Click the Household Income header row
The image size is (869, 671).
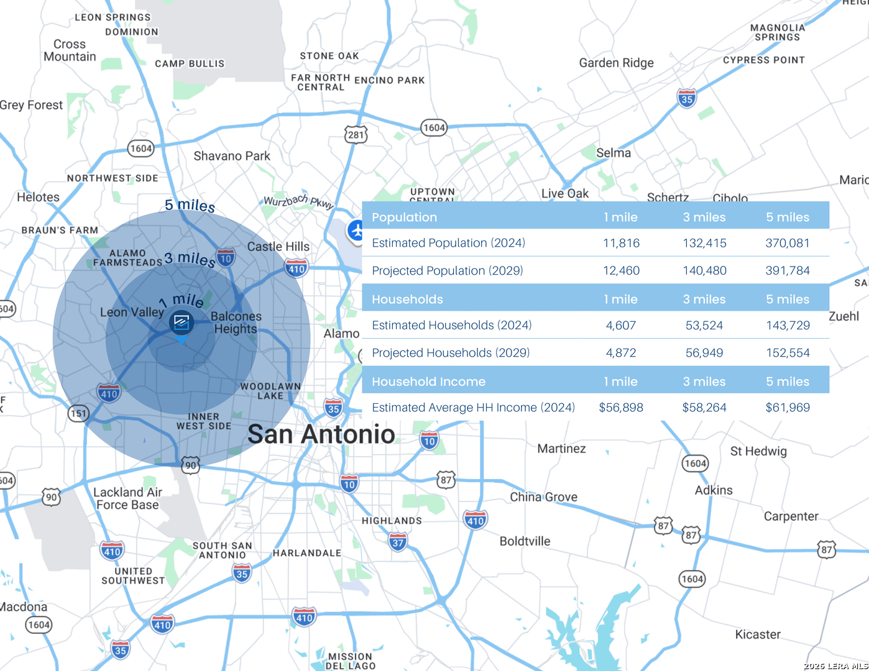point(428,381)
